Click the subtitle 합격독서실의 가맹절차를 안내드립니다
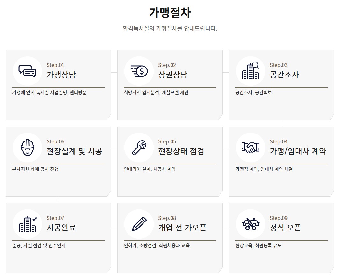Viewport: 344px width, 275px height. (x=170, y=28)
